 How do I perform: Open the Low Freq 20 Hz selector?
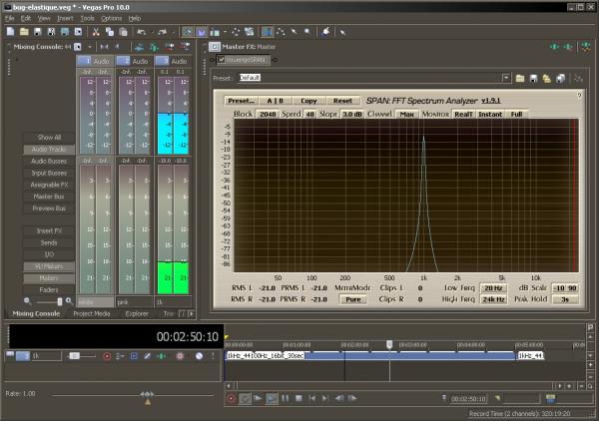click(493, 288)
